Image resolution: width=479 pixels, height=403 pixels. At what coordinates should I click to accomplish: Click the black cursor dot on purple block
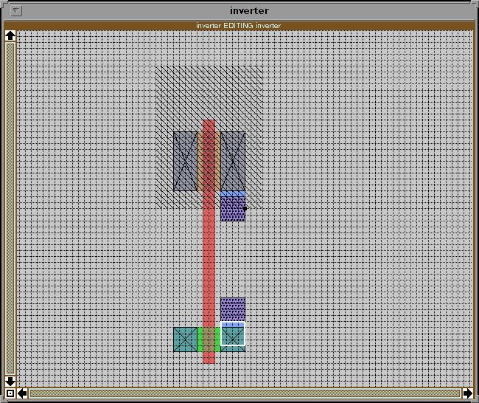(x=245, y=208)
